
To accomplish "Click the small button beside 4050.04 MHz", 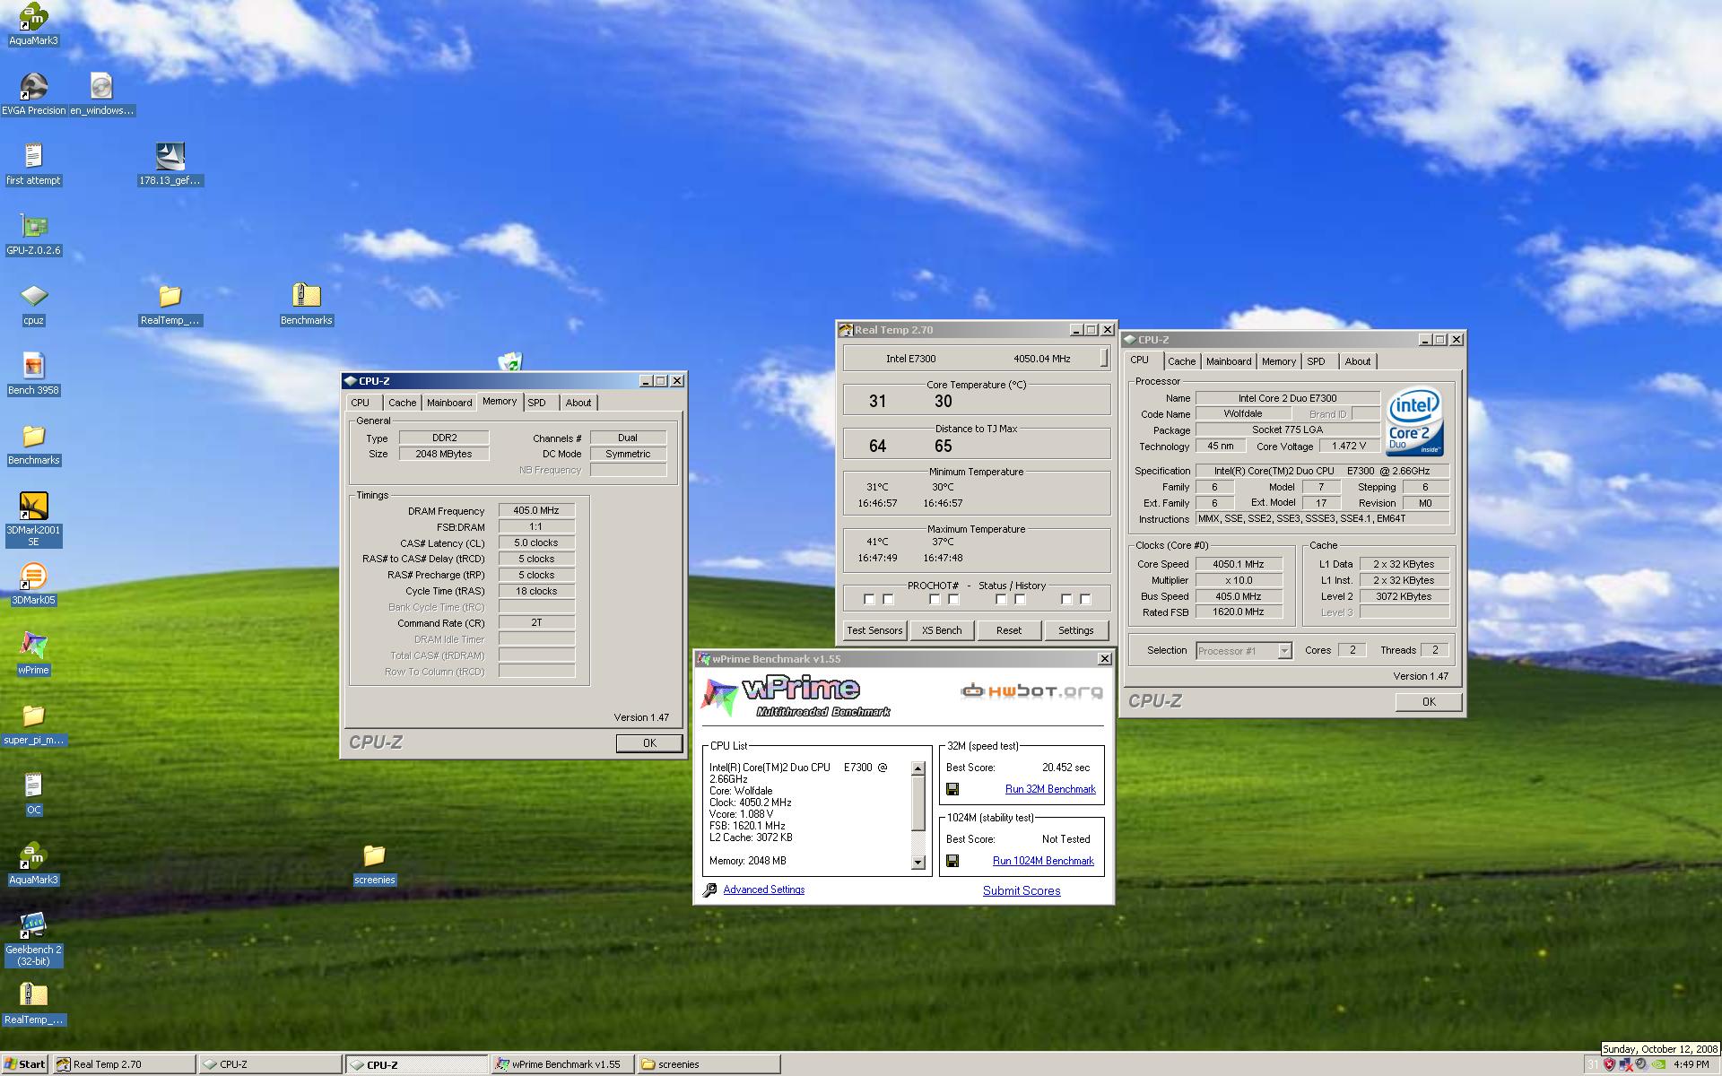I will click(1104, 358).
